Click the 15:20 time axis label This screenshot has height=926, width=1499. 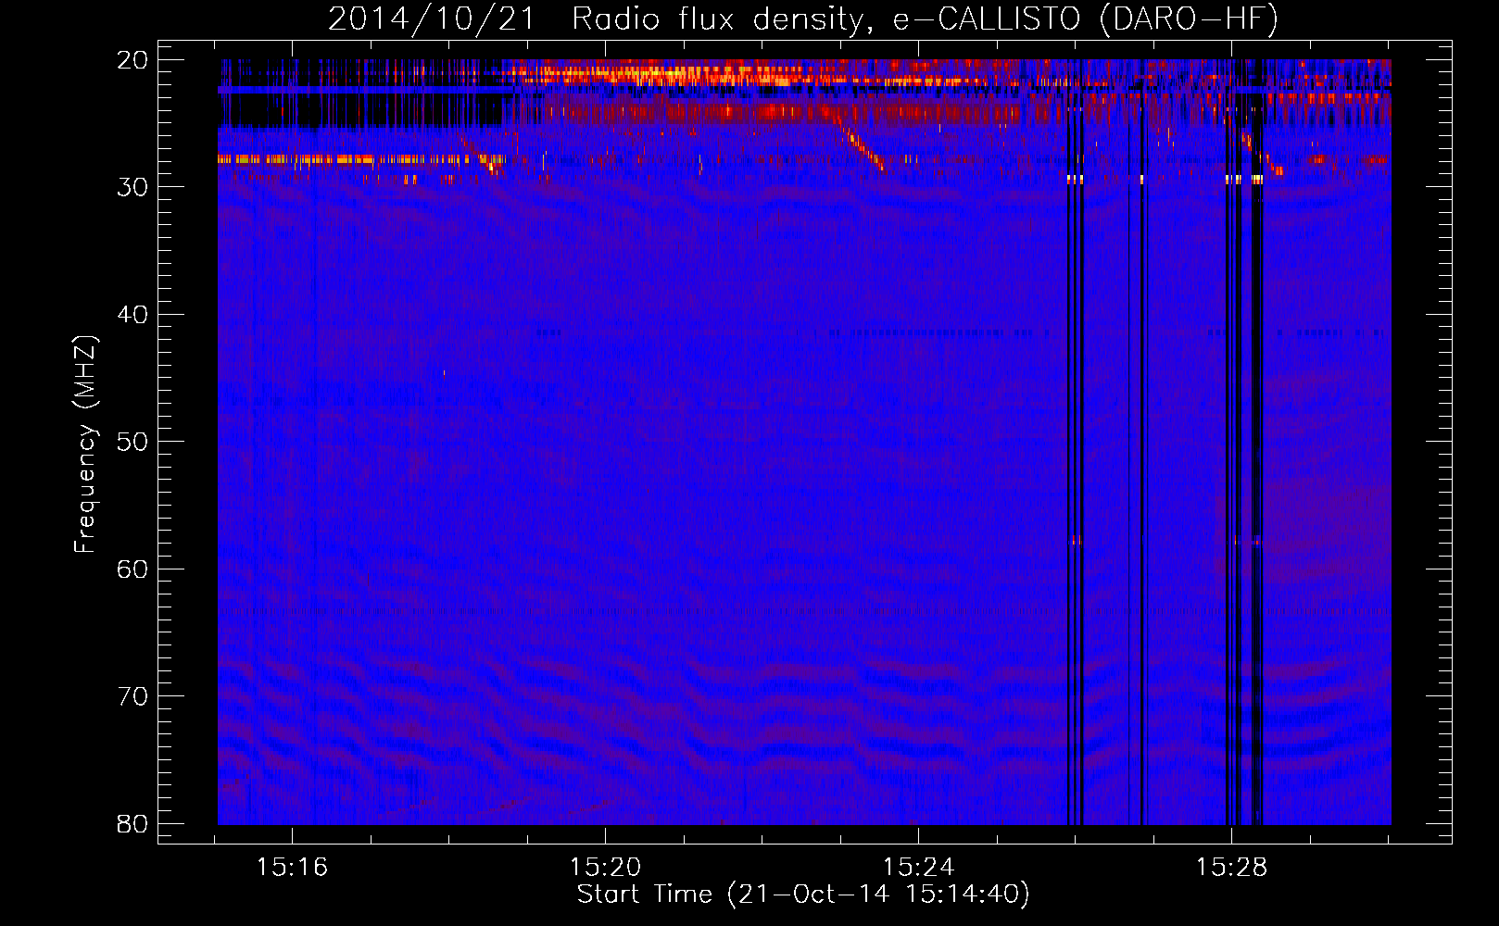point(605,868)
